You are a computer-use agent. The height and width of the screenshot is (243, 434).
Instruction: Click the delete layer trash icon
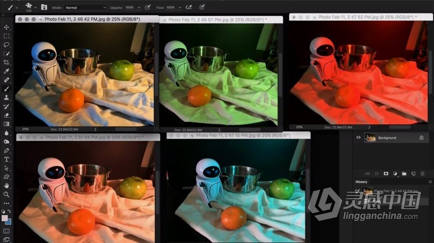pos(422,173)
